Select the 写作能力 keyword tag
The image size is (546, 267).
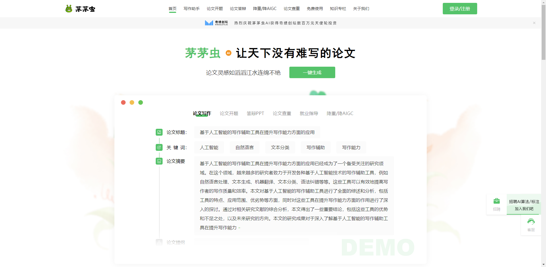[x=351, y=147]
